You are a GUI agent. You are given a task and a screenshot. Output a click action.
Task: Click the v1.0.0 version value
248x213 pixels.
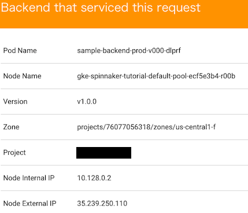[87, 101]
